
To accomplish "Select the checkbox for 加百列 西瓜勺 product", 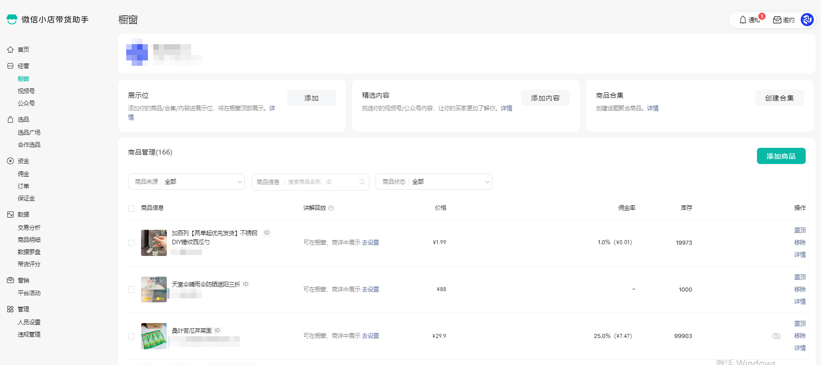I will [131, 243].
